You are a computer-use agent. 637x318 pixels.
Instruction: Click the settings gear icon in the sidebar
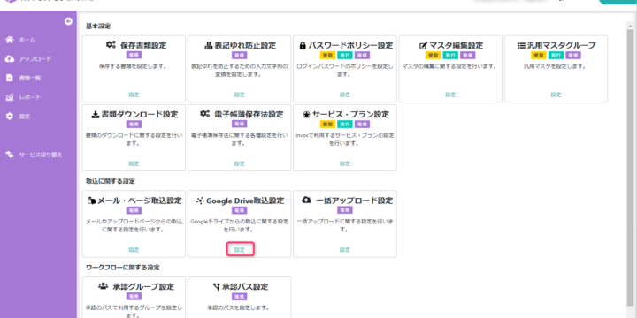pyautogui.click(x=10, y=117)
